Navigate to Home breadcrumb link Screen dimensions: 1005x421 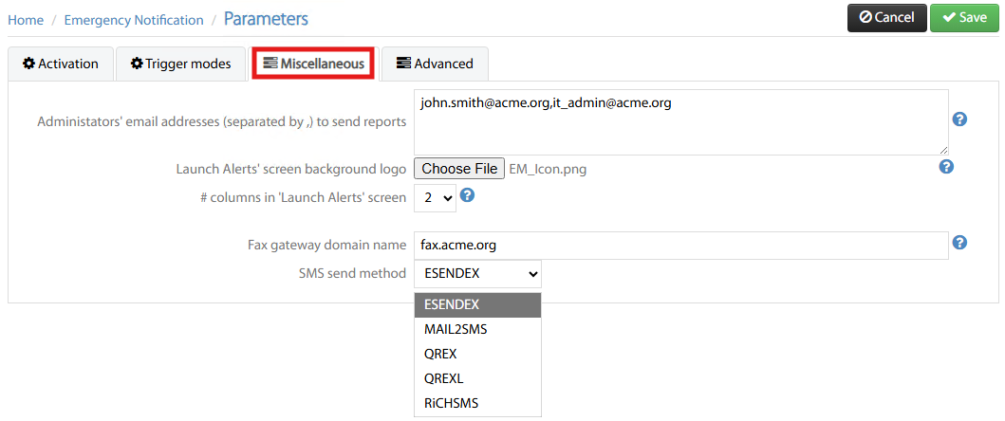[x=26, y=20]
